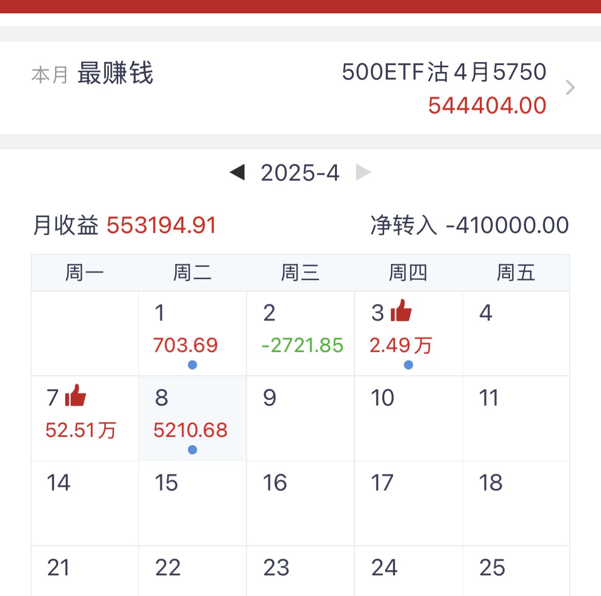Image resolution: width=601 pixels, height=596 pixels.
Task: Select calendar day 10
Action: [408, 418]
